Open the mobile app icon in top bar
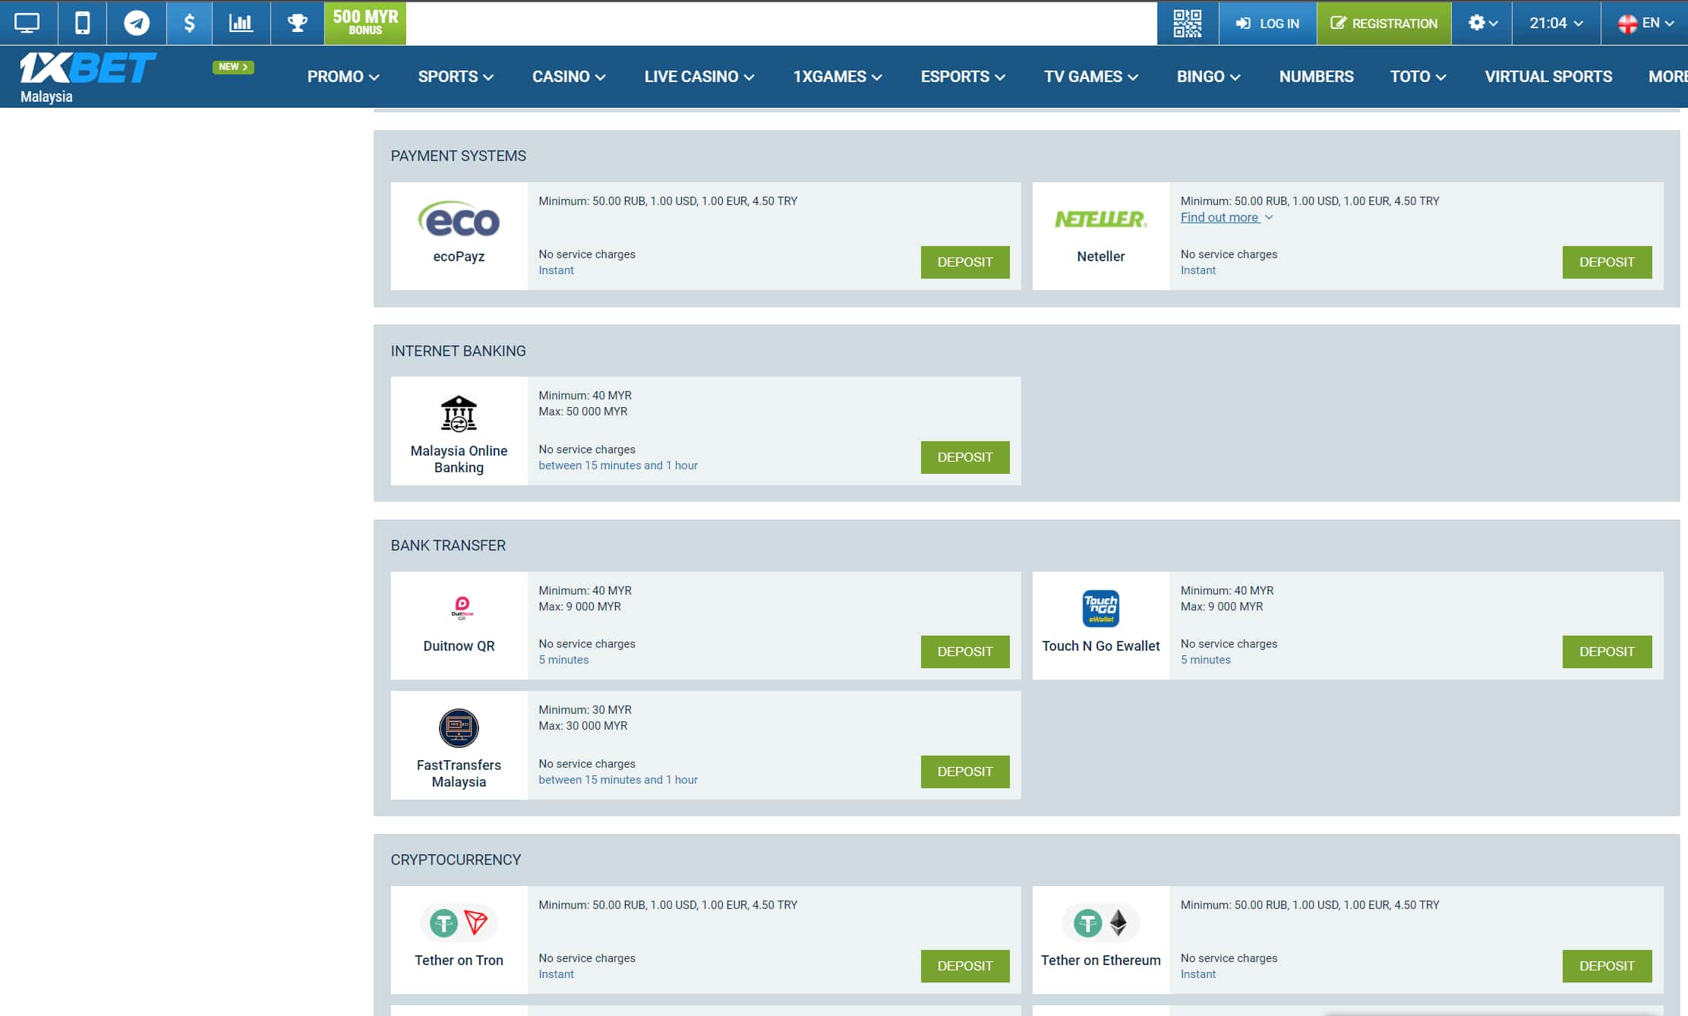The height and width of the screenshot is (1016, 1688). point(82,23)
